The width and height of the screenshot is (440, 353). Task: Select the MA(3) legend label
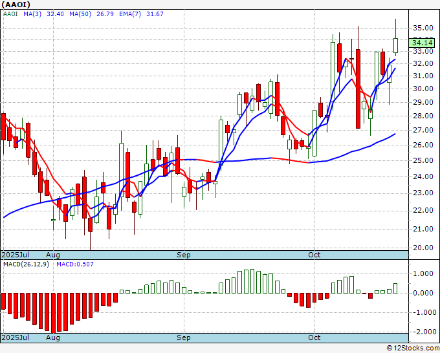tap(32, 14)
